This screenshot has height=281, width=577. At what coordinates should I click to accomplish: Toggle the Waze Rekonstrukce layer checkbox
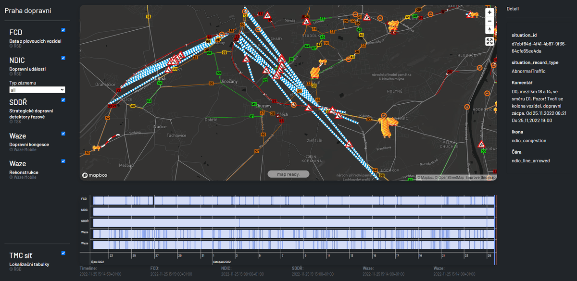(63, 161)
